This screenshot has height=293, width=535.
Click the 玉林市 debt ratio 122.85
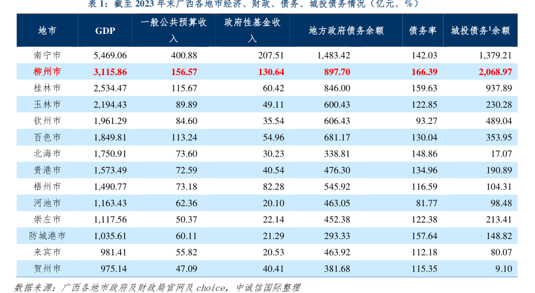[424, 104]
